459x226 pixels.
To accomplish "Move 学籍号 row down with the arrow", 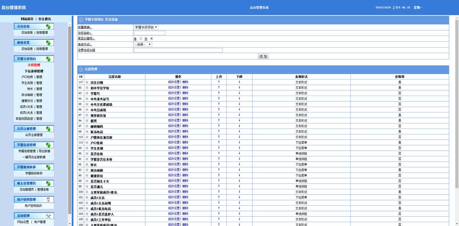I will tap(239, 93).
